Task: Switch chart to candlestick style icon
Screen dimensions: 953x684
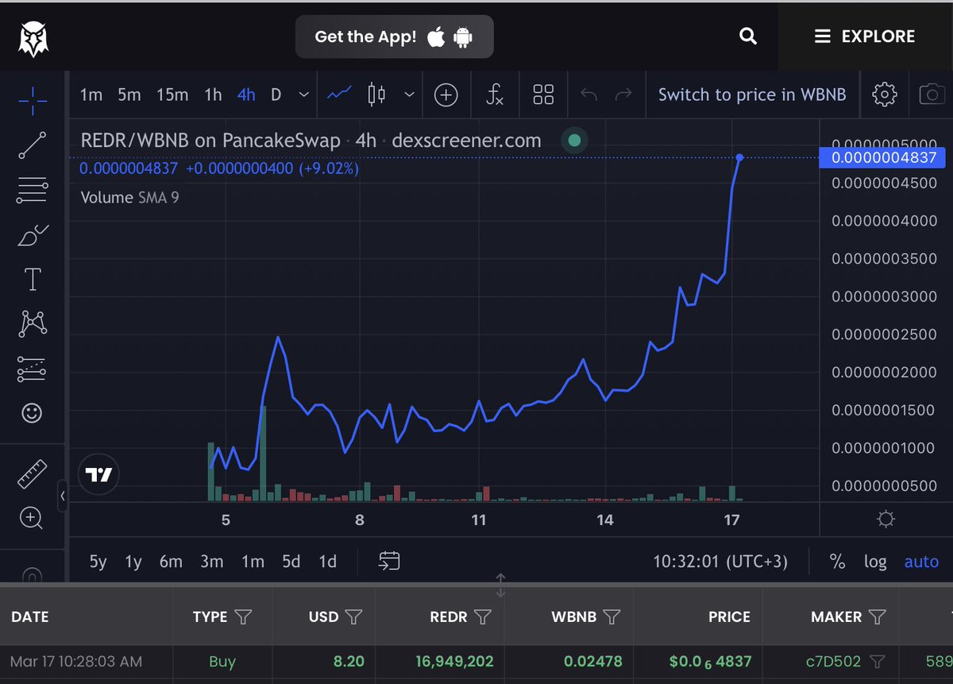Action: (376, 95)
